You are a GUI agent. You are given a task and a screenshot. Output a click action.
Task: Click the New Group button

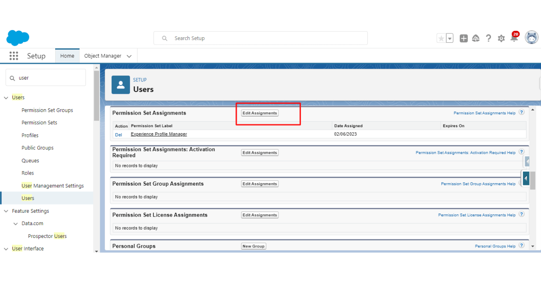click(x=253, y=246)
